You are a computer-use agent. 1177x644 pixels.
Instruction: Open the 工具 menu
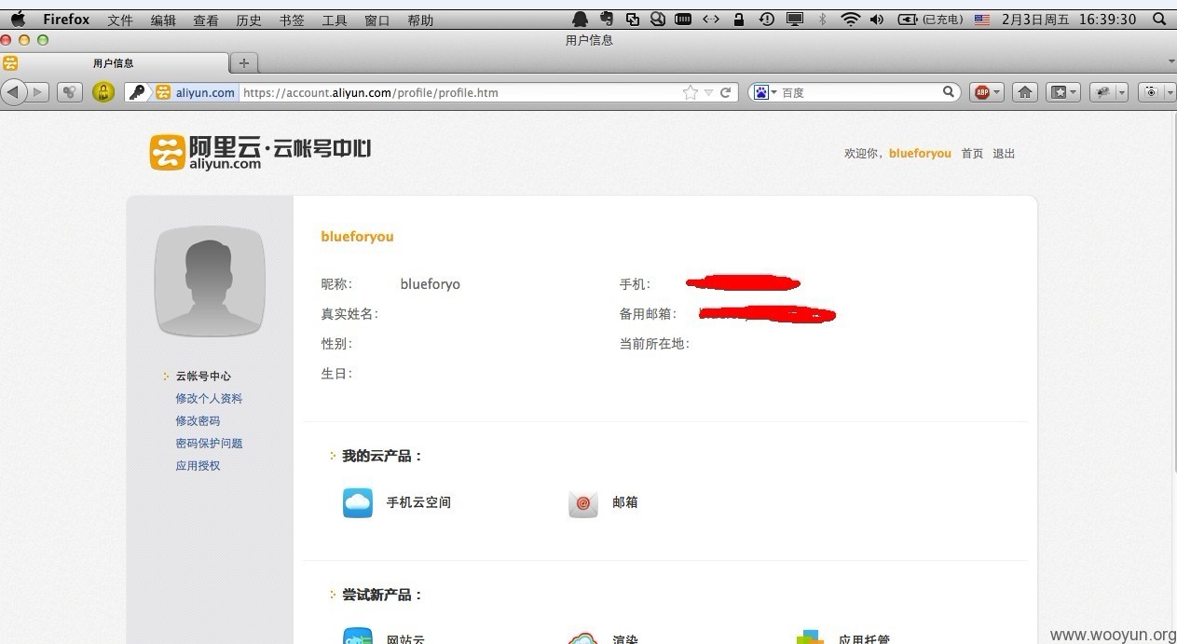tap(335, 20)
